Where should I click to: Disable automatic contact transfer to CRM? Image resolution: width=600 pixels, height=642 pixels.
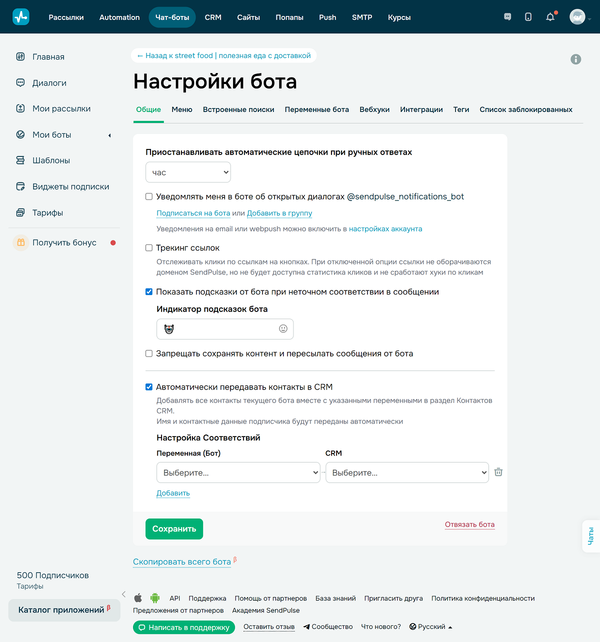pos(148,386)
